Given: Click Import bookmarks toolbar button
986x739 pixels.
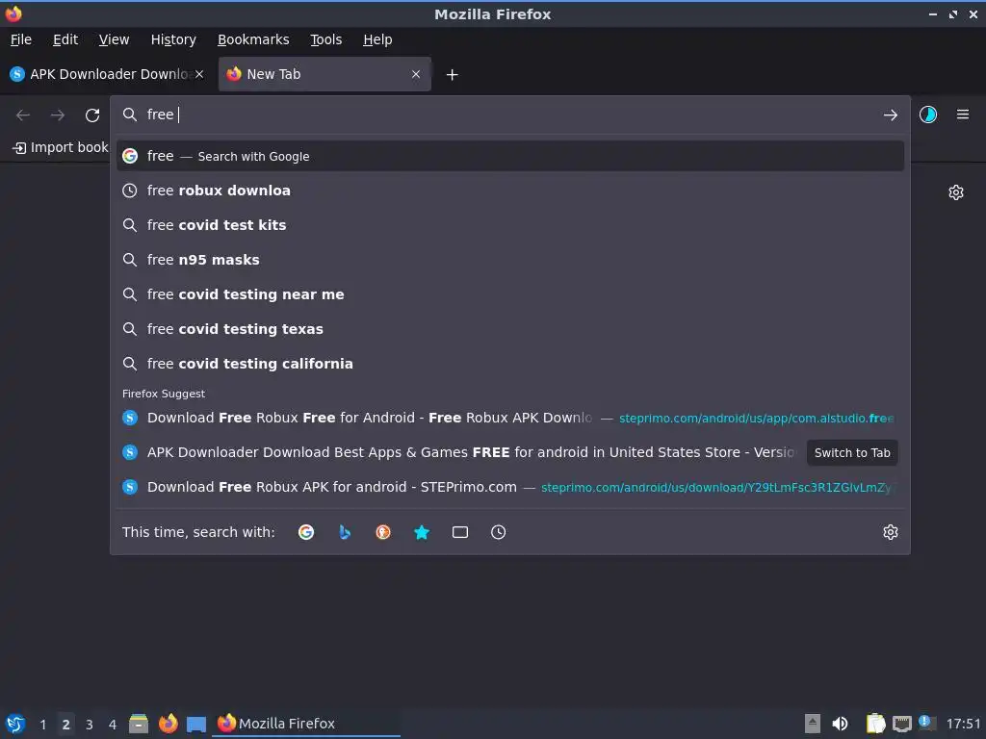Looking at the screenshot, I should pyautogui.click(x=61, y=147).
